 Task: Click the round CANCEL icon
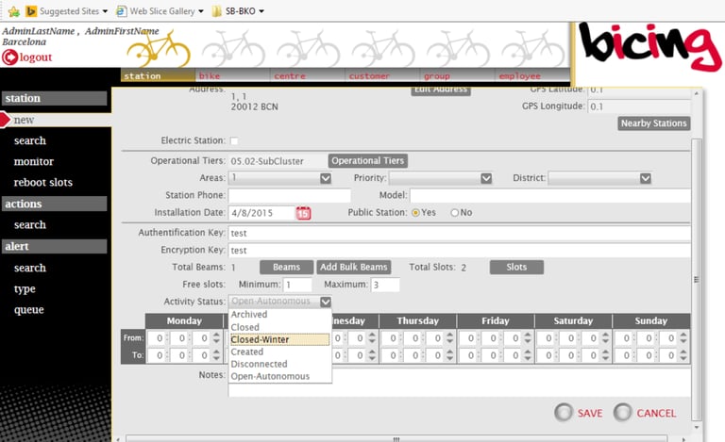point(622,413)
